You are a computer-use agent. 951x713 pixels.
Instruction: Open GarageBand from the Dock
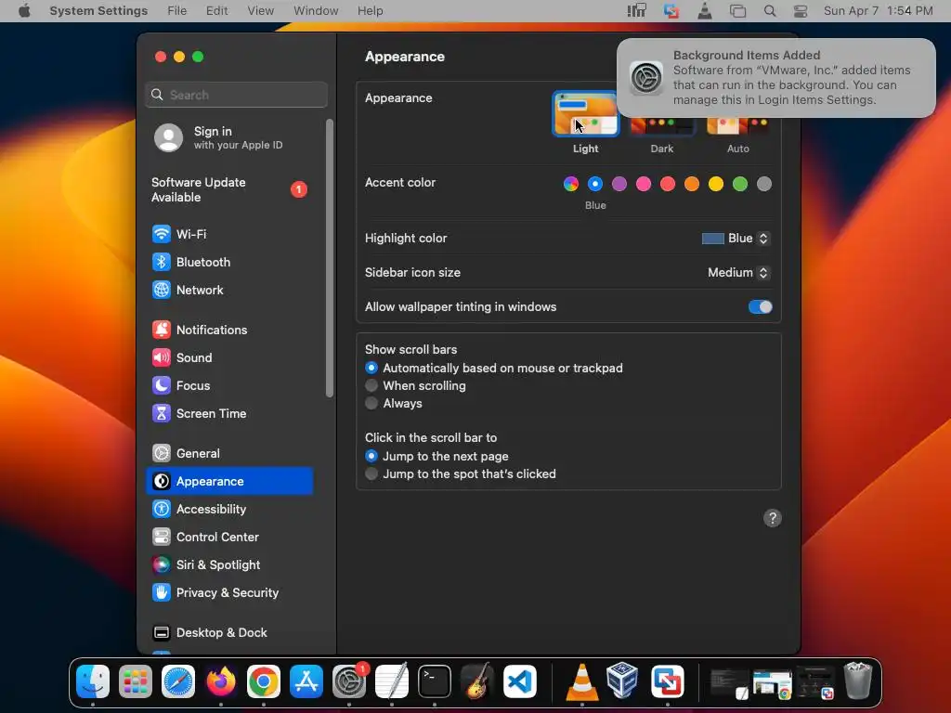(476, 681)
